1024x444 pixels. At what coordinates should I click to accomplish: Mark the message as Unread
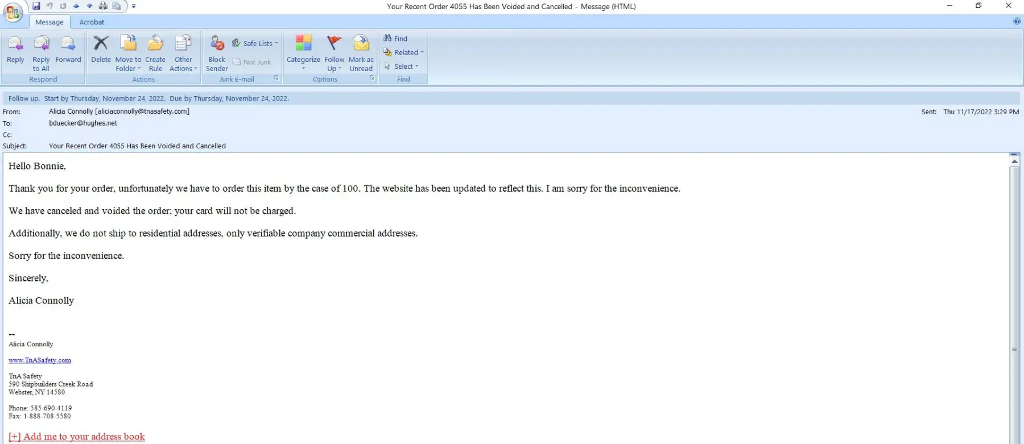(361, 53)
